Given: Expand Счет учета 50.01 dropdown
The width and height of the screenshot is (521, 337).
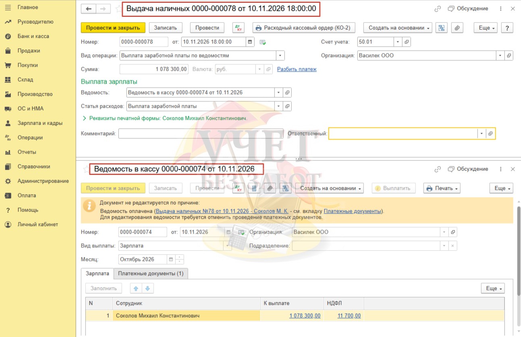Looking at the screenshot, I should point(398,42).
